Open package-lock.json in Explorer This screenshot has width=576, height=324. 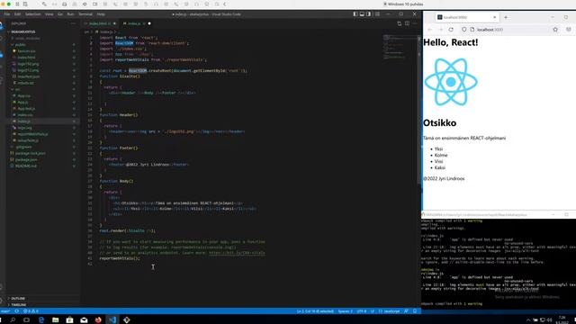pos(31,153)
